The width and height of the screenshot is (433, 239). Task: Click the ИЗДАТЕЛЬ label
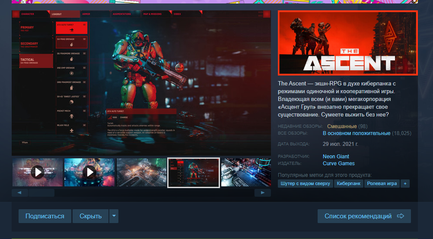point(290,164)
